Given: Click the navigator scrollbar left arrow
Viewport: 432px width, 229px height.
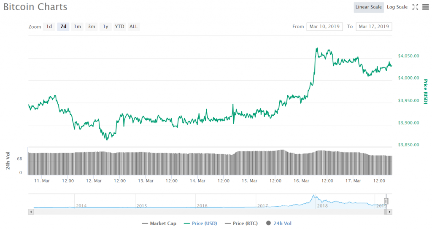Looking at the screenshot, I should 30,211.
